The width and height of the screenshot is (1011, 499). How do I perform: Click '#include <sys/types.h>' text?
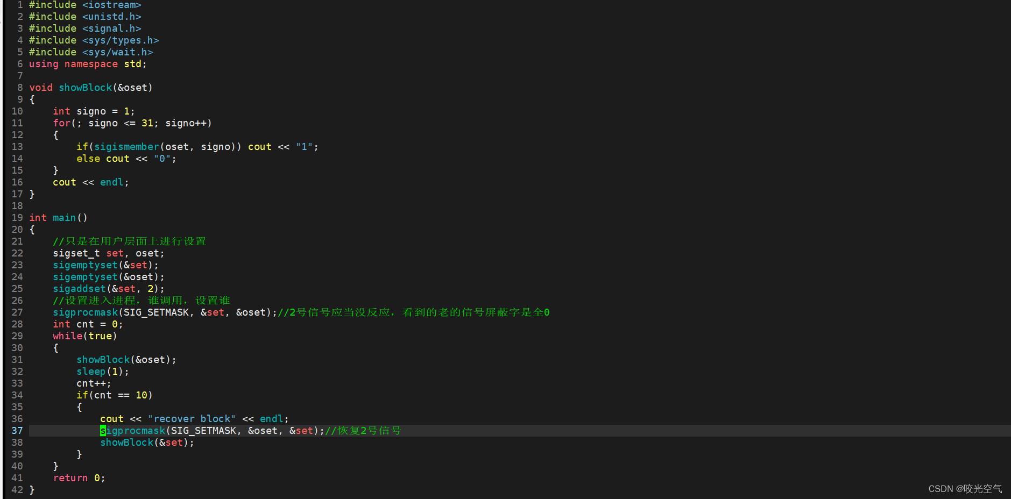94,40
